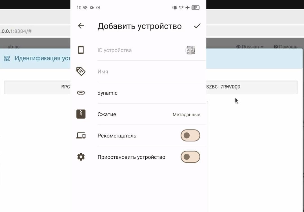Click the tag icon next to Имя
The width and height of the screenshot is (304, 212).
[81, 71]
